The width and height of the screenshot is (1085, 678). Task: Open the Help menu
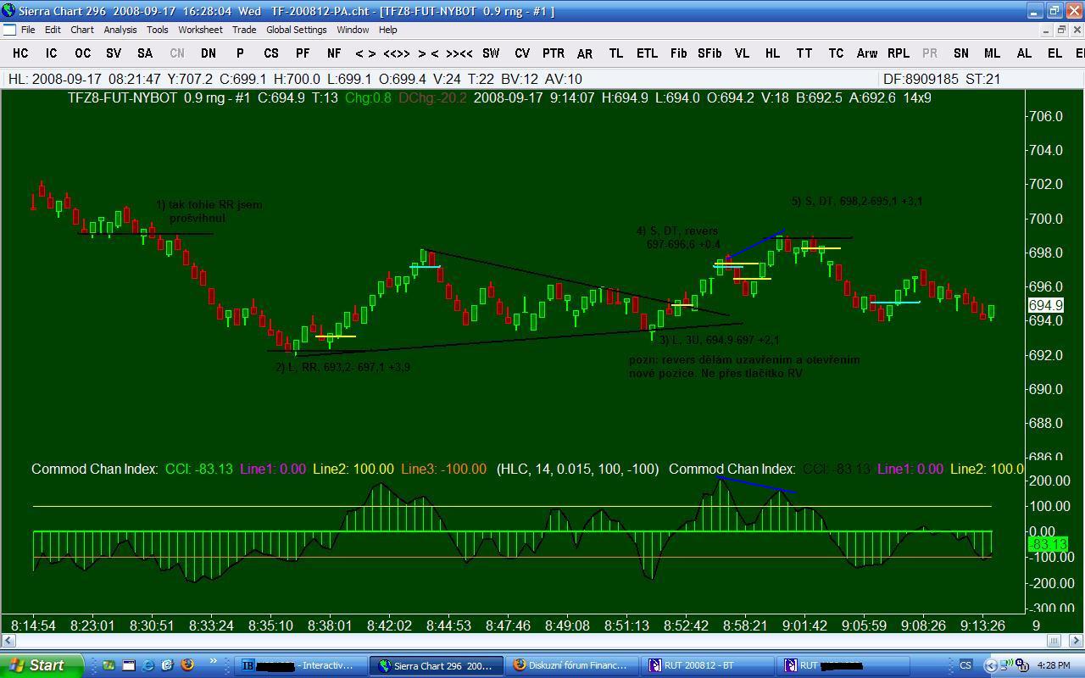point(388,30)
